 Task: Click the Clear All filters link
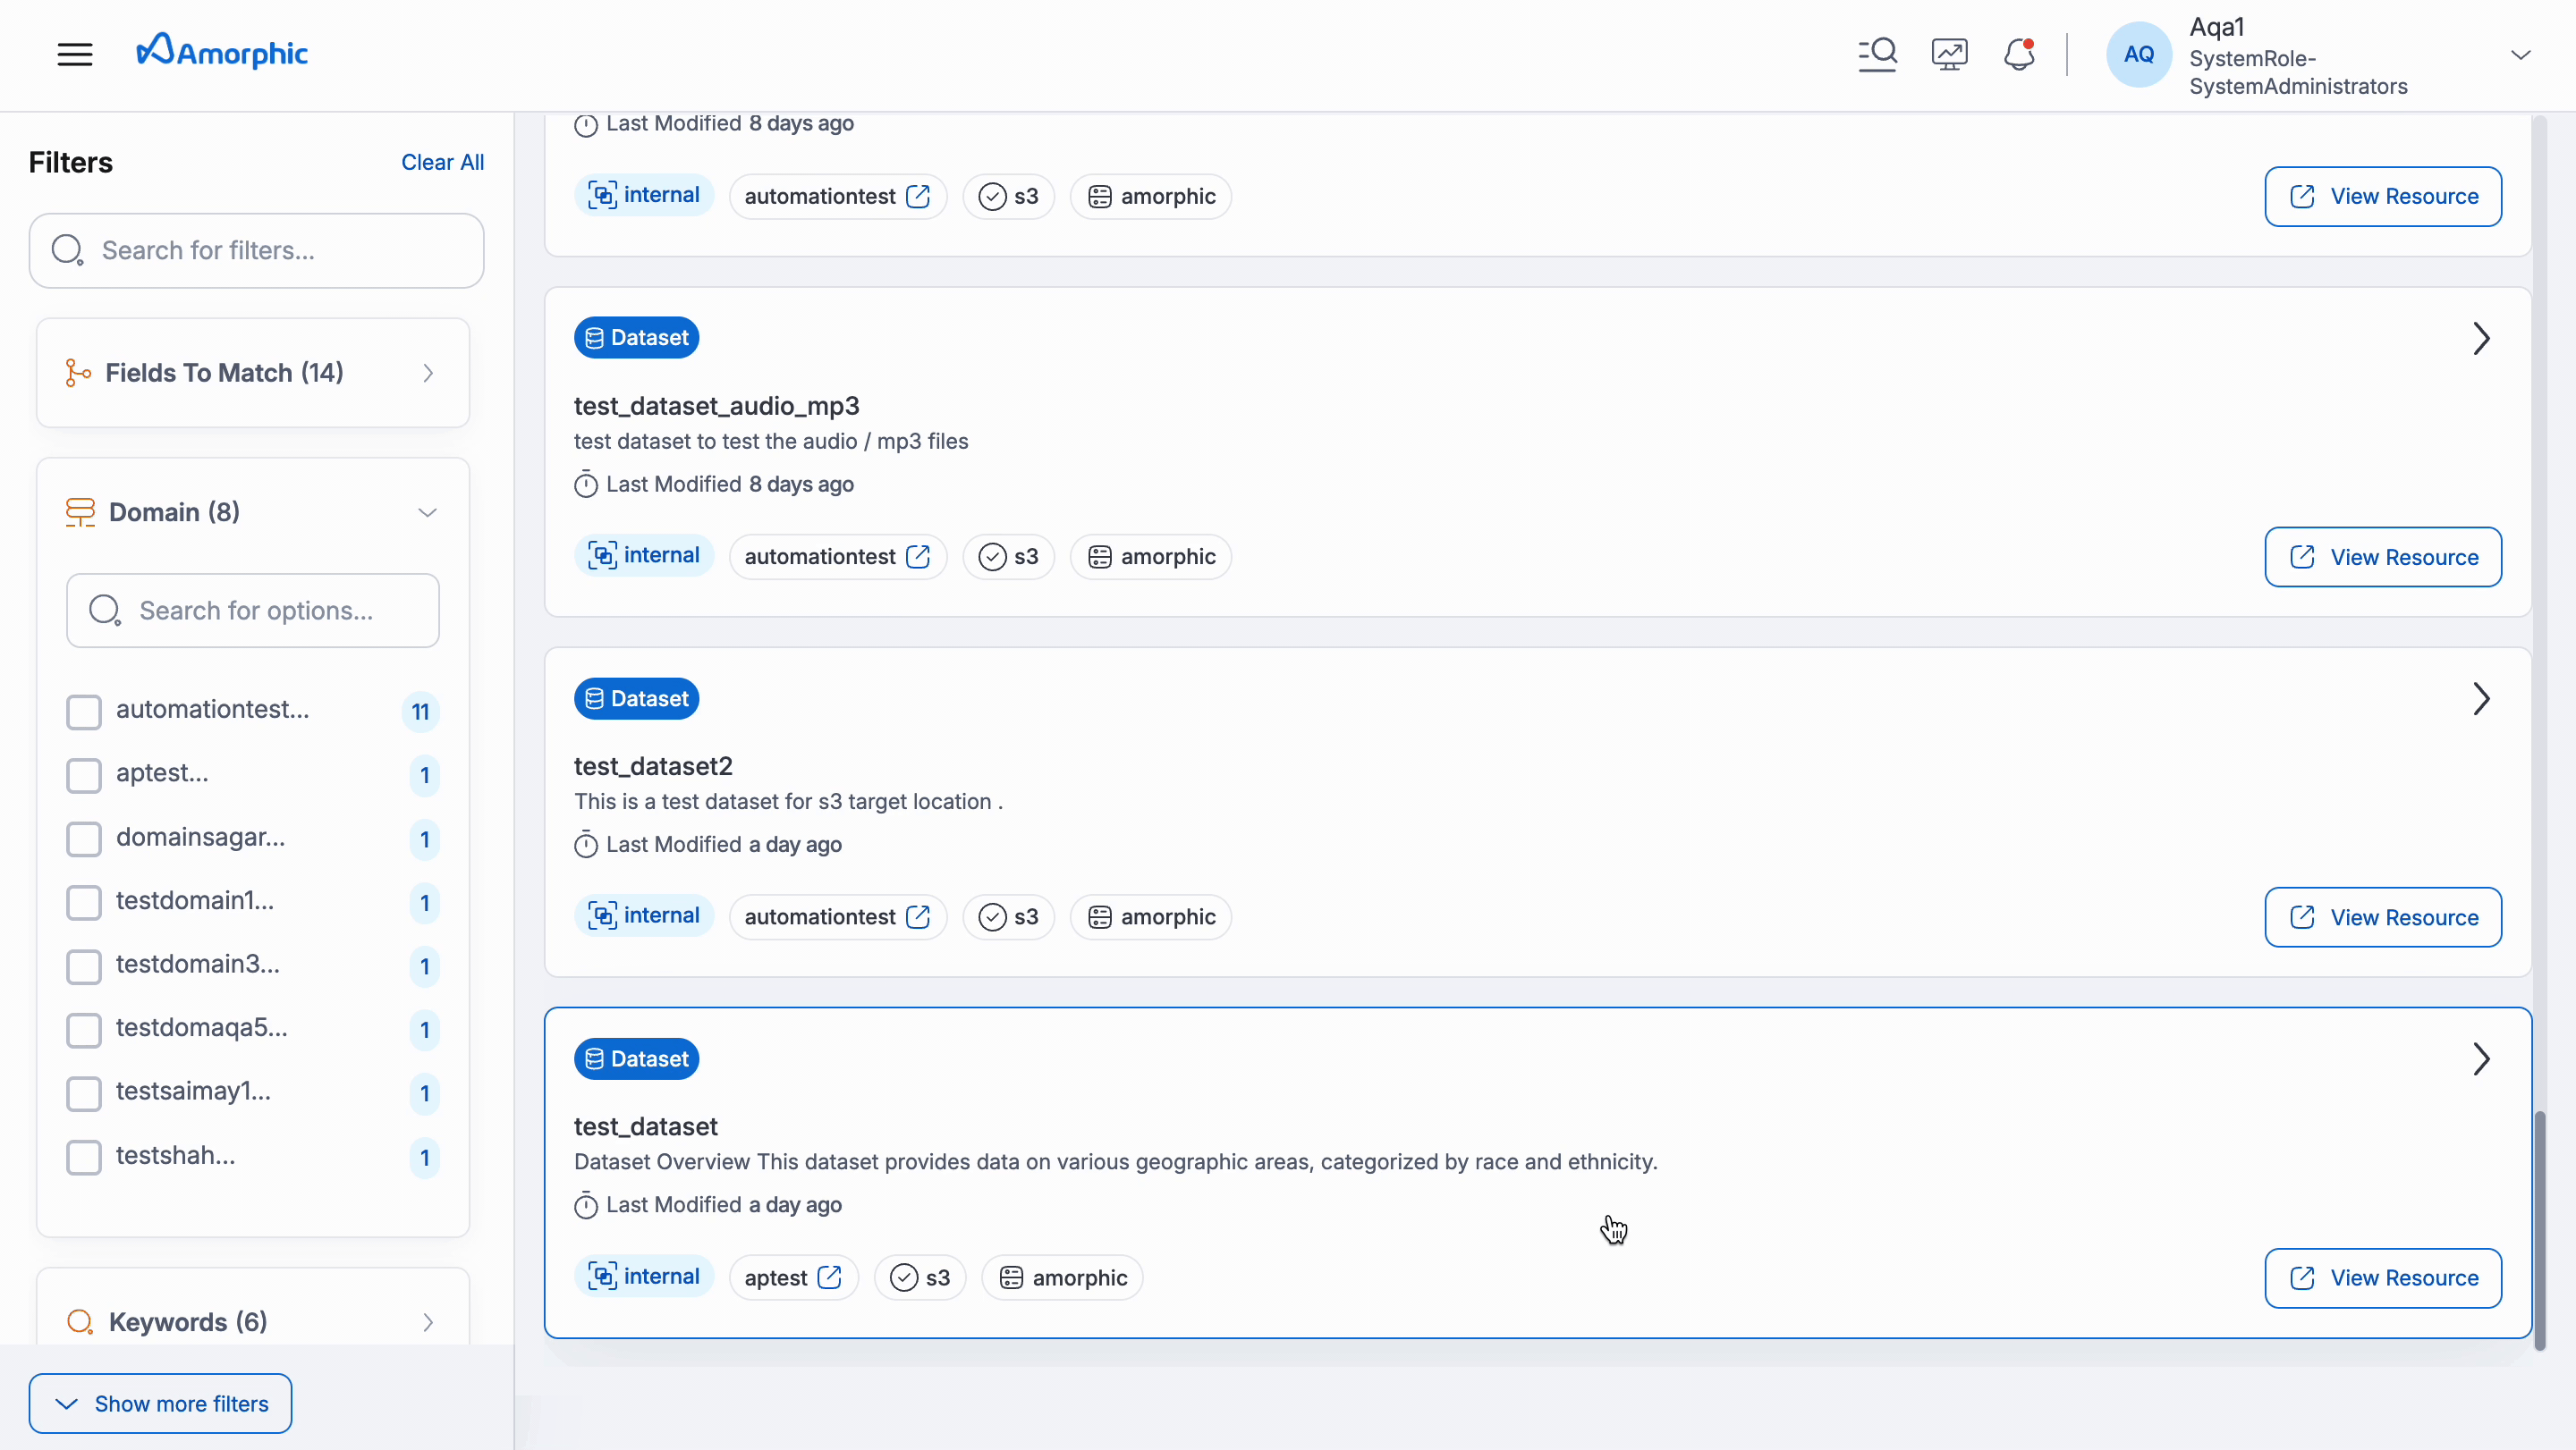tap(442, 162)
